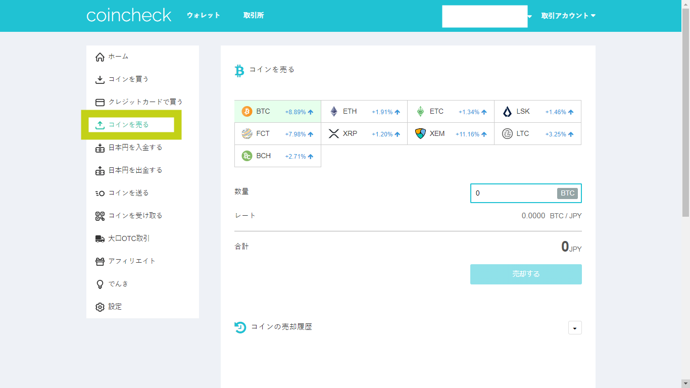
Task: Click the gift icon for アフィリエイト
Action: coord(100,261)
